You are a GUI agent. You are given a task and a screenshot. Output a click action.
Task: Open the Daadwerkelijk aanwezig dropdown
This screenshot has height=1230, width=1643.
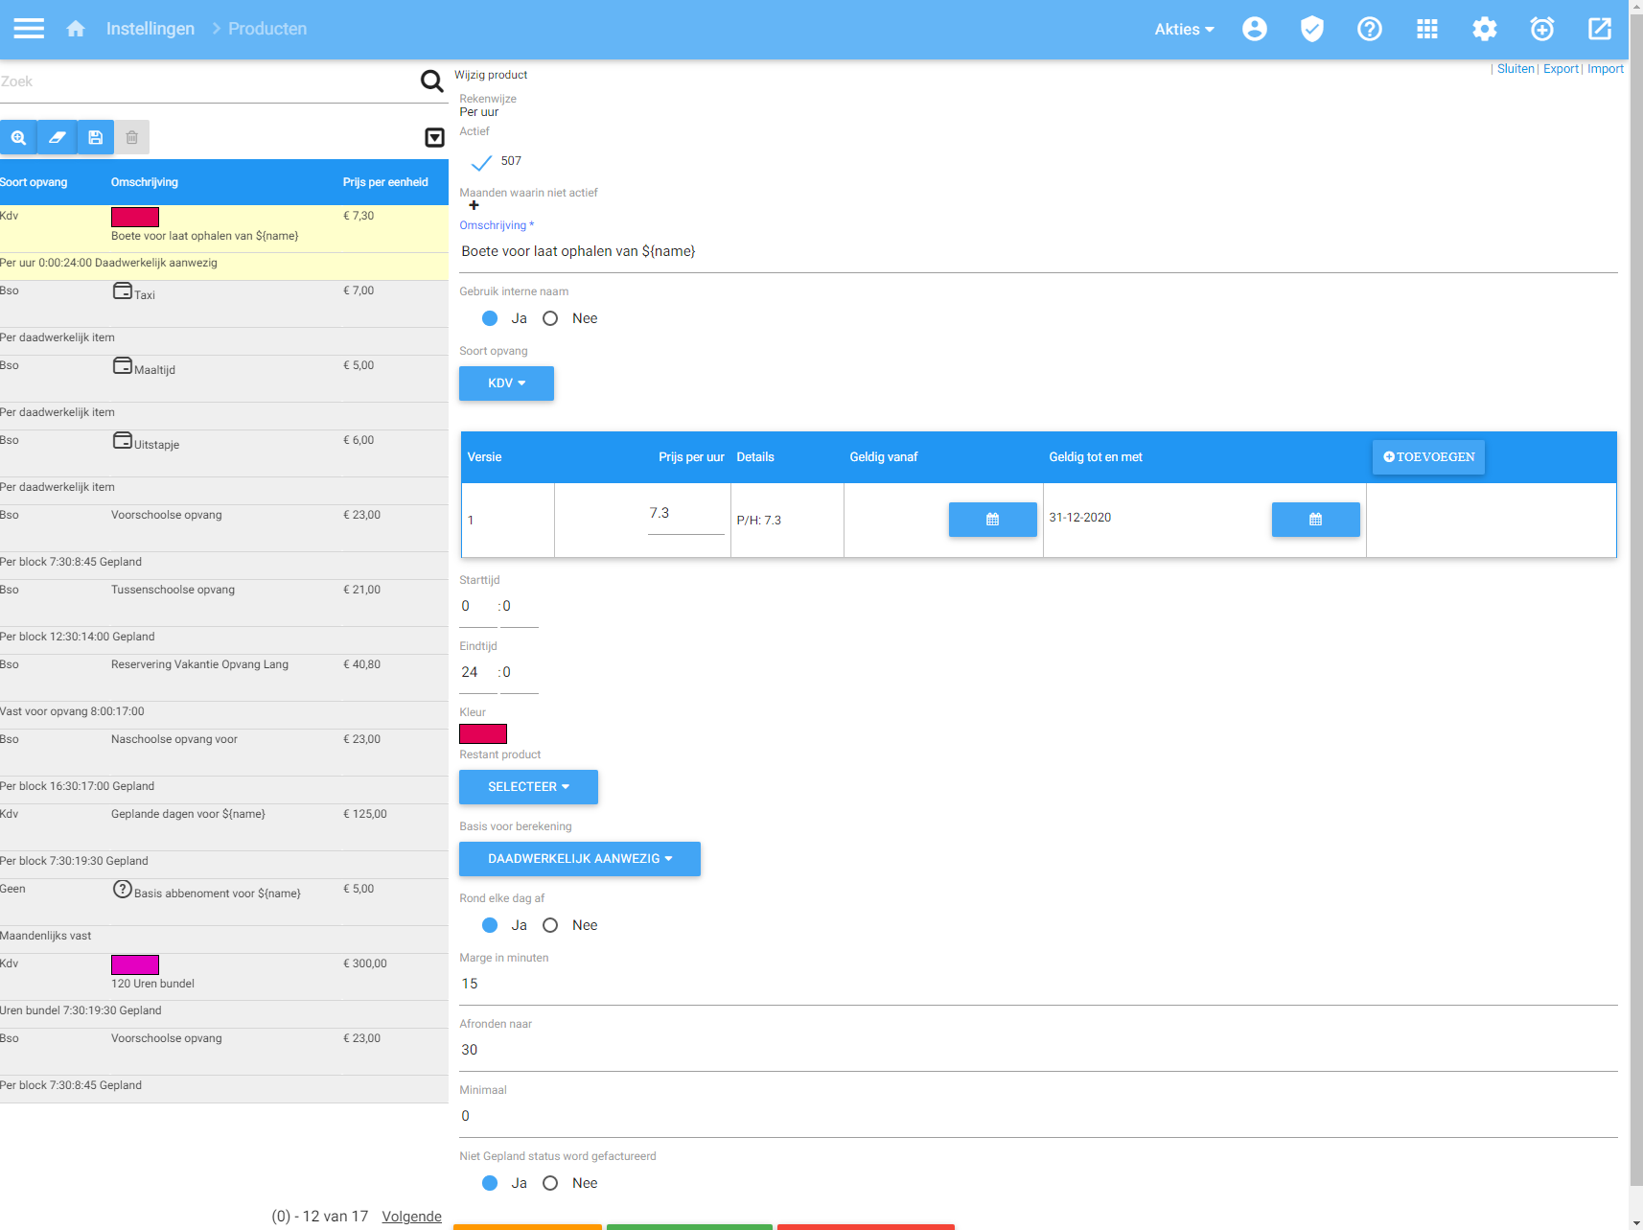579,859
